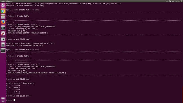Open the Files manager in the launcher

click(3, 17)
